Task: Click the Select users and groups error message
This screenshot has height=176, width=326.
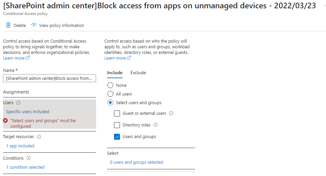Action: click(x=43, y=123)
